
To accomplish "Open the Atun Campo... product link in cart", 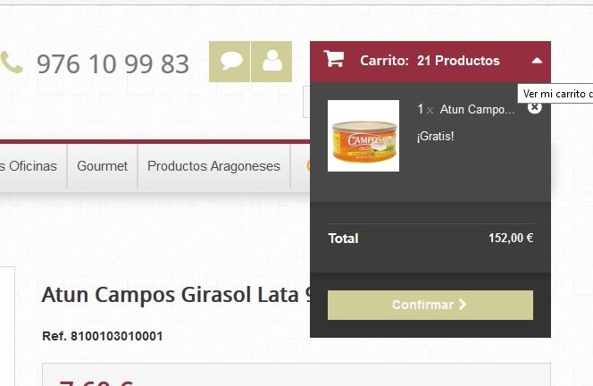I will [477, 109].
